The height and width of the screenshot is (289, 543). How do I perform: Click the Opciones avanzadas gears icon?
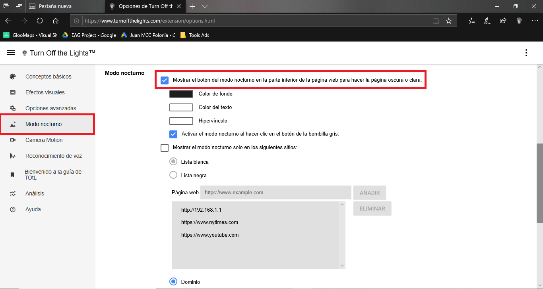(13, 108)
